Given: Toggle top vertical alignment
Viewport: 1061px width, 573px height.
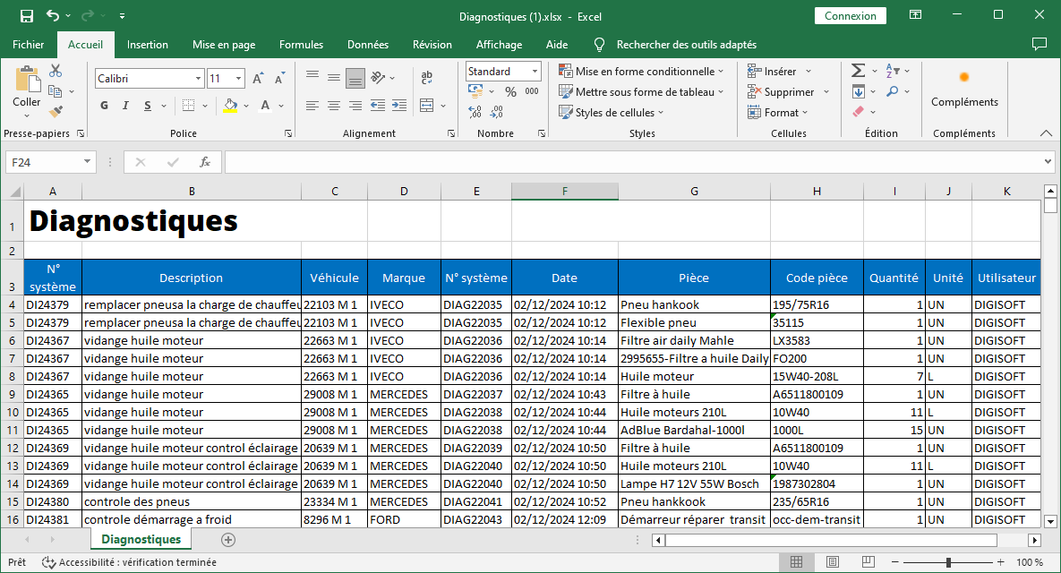Looking at the screenshot, I should (312, 77).
